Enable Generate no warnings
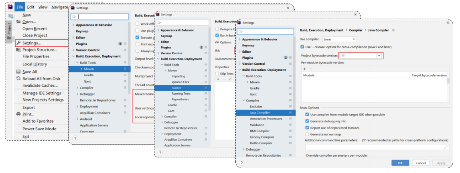460x173 pixels. pos(307,134)
